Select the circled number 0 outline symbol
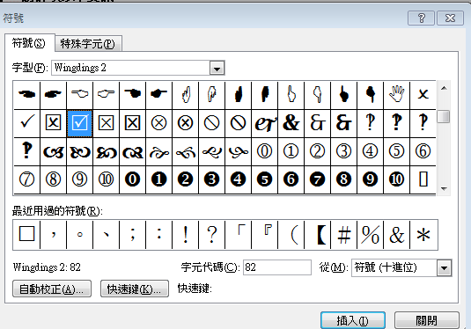This screenshot has height=329, width=471. (265, 151)
